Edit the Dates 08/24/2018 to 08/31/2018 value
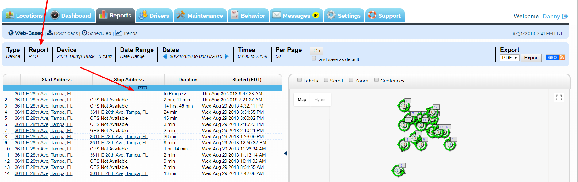 pos(196,56)
